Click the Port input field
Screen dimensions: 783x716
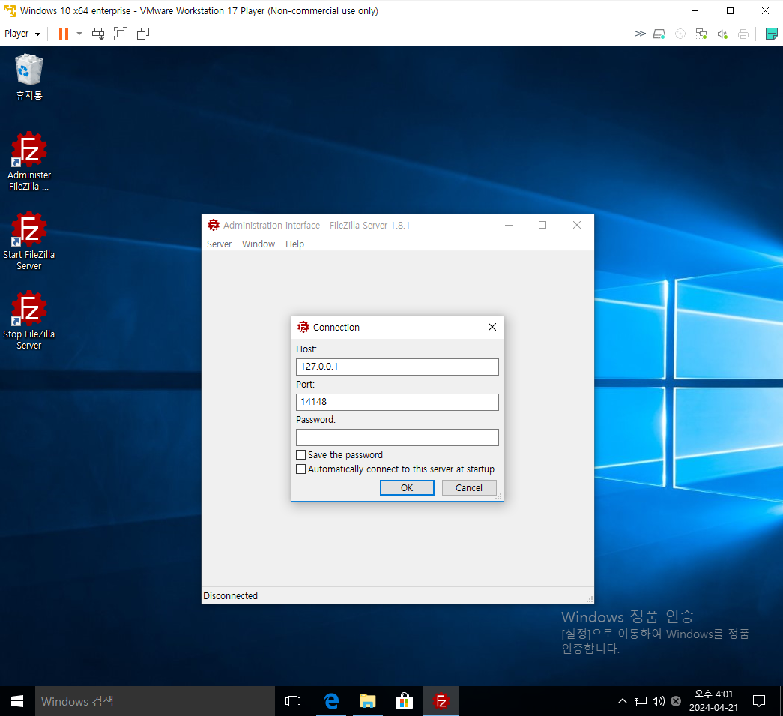tap(397, 402)
